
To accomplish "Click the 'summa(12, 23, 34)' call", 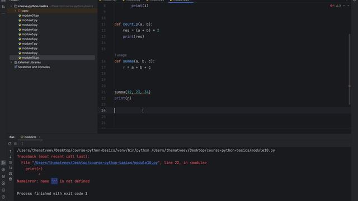I will [133, 92].
